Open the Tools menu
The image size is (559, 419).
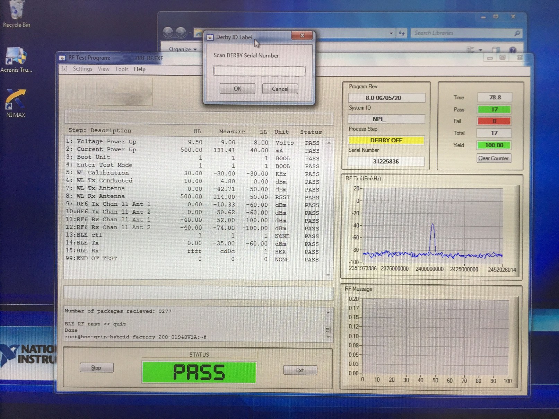click(122, 69)
